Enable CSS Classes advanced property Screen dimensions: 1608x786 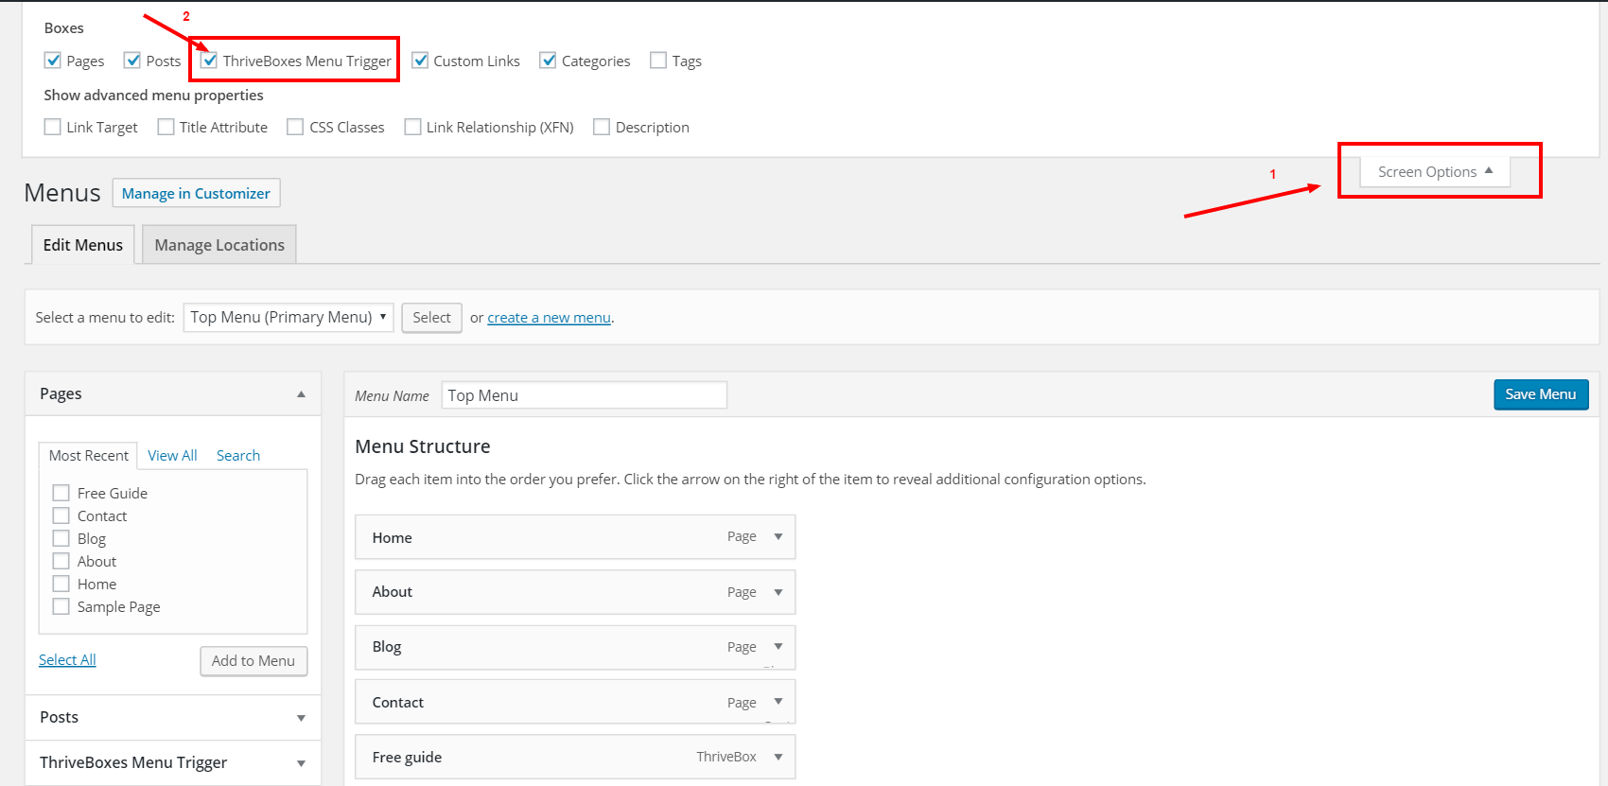[295, 127]
